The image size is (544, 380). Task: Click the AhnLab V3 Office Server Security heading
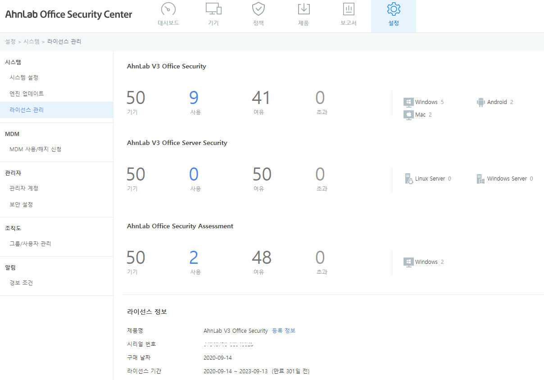tap(177, 143)
